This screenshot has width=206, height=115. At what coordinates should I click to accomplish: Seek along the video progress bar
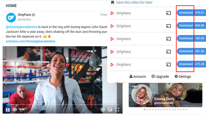[x=62, y=104]
